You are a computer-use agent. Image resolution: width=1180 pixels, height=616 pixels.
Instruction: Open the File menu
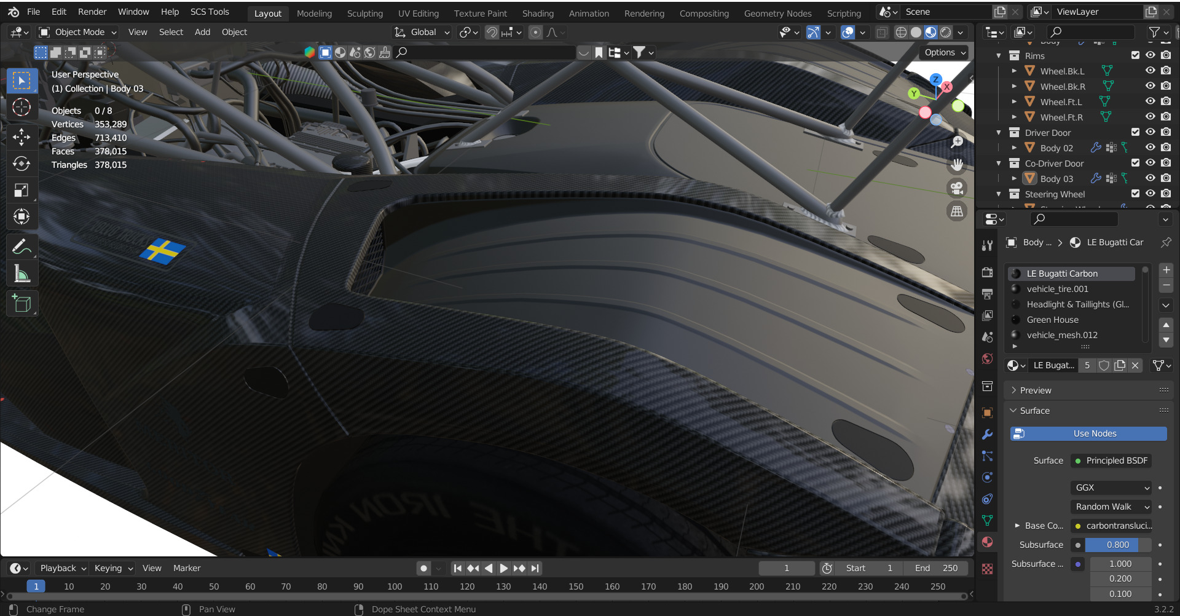[34, 12]
